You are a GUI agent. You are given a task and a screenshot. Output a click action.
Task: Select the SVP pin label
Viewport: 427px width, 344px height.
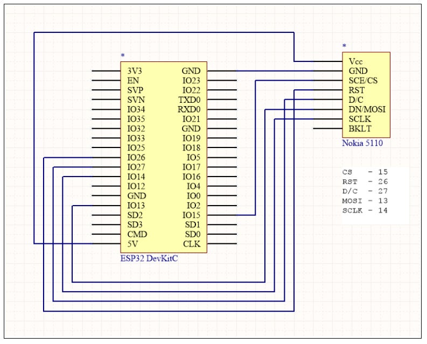[x=135, y=90]
